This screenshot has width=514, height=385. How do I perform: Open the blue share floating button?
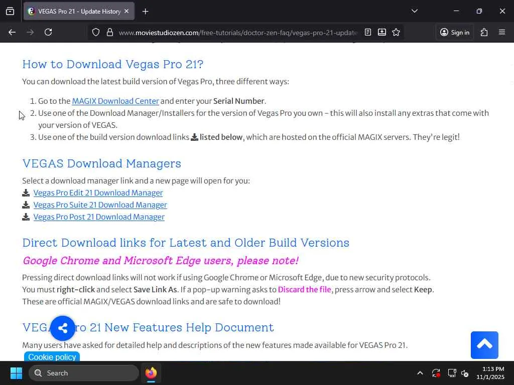[x=63, y=328]
